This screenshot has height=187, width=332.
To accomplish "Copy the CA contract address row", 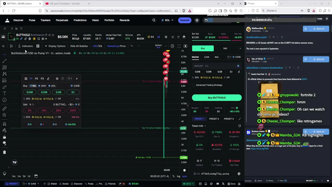I will pos(217,174).
